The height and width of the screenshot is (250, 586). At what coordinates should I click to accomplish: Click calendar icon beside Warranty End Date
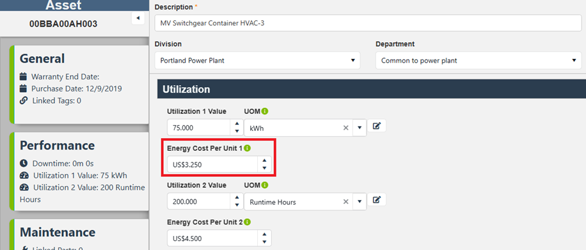[23, 77]
